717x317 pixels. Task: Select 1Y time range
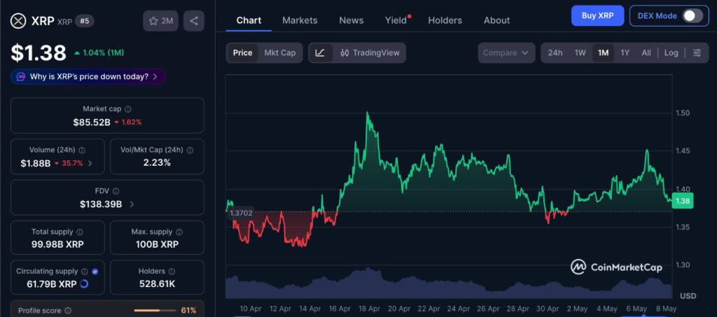625,53
